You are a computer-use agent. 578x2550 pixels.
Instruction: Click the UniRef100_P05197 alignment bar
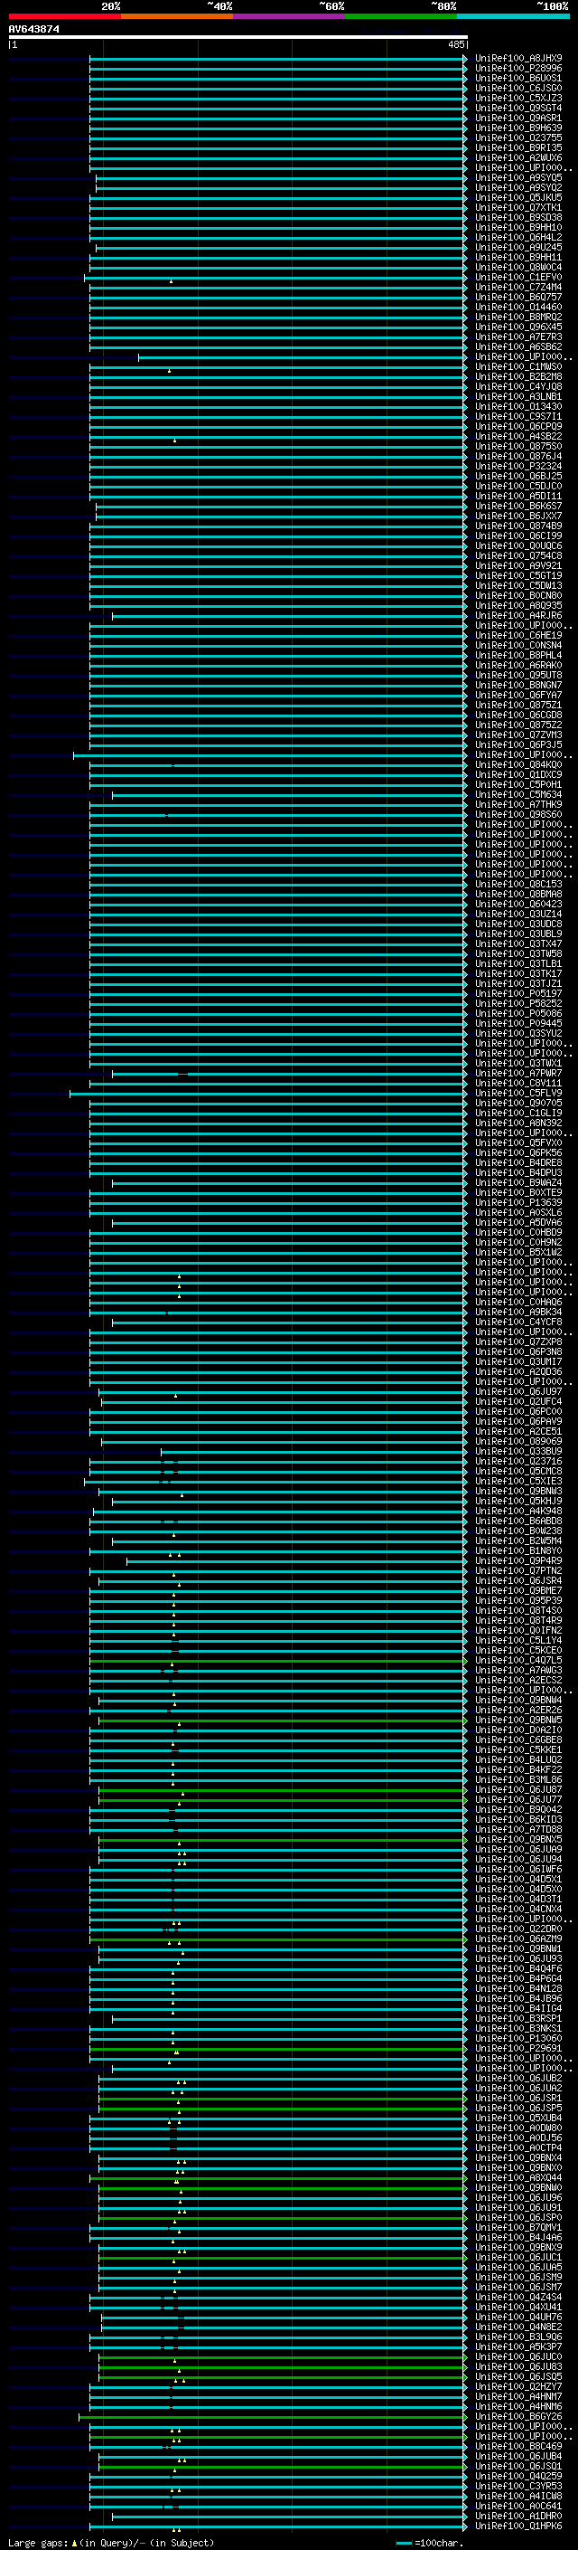click(x=277, y=994)
